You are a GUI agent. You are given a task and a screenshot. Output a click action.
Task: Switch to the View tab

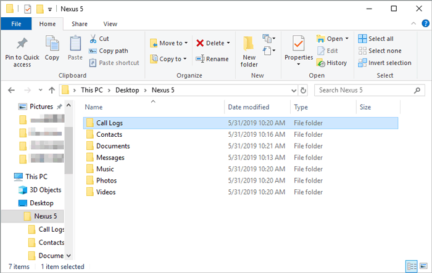pos(110,24)
